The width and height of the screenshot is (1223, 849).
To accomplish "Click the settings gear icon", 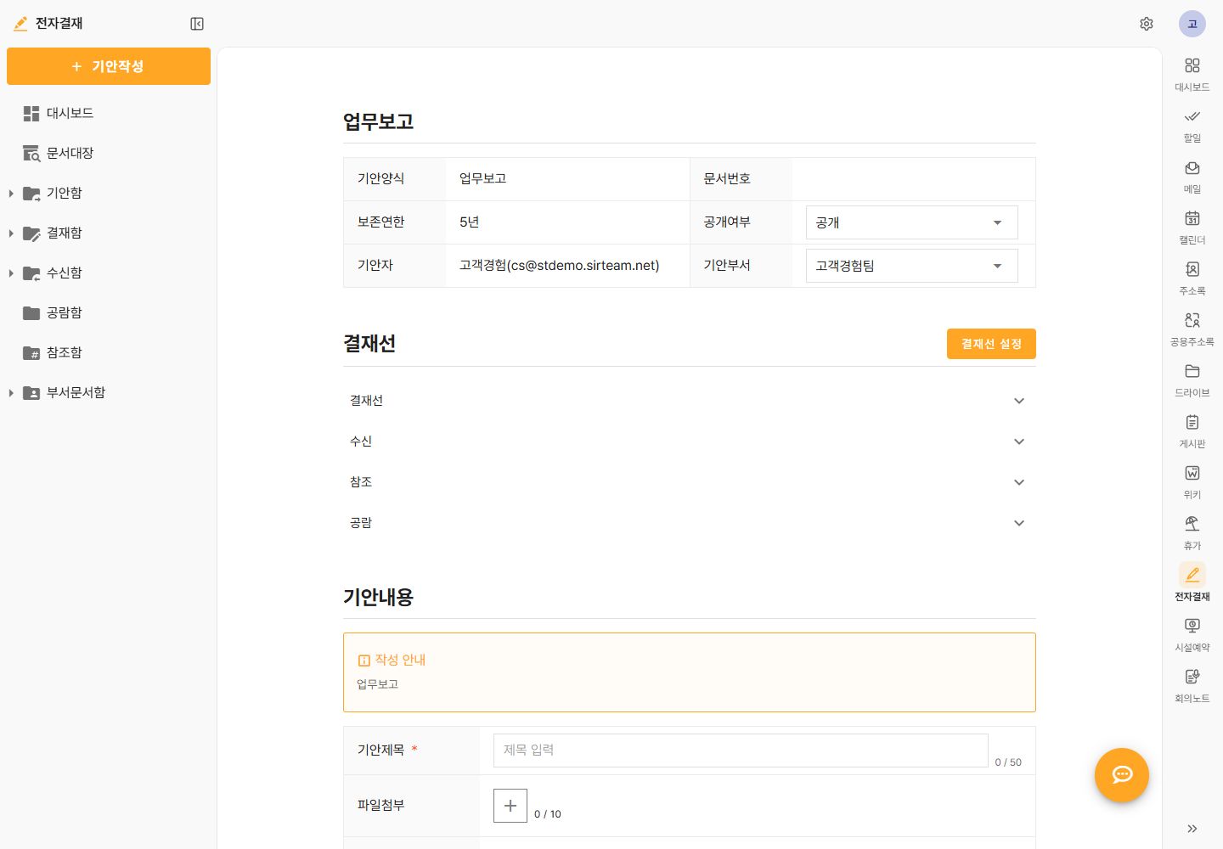I will pos(1147,24).
